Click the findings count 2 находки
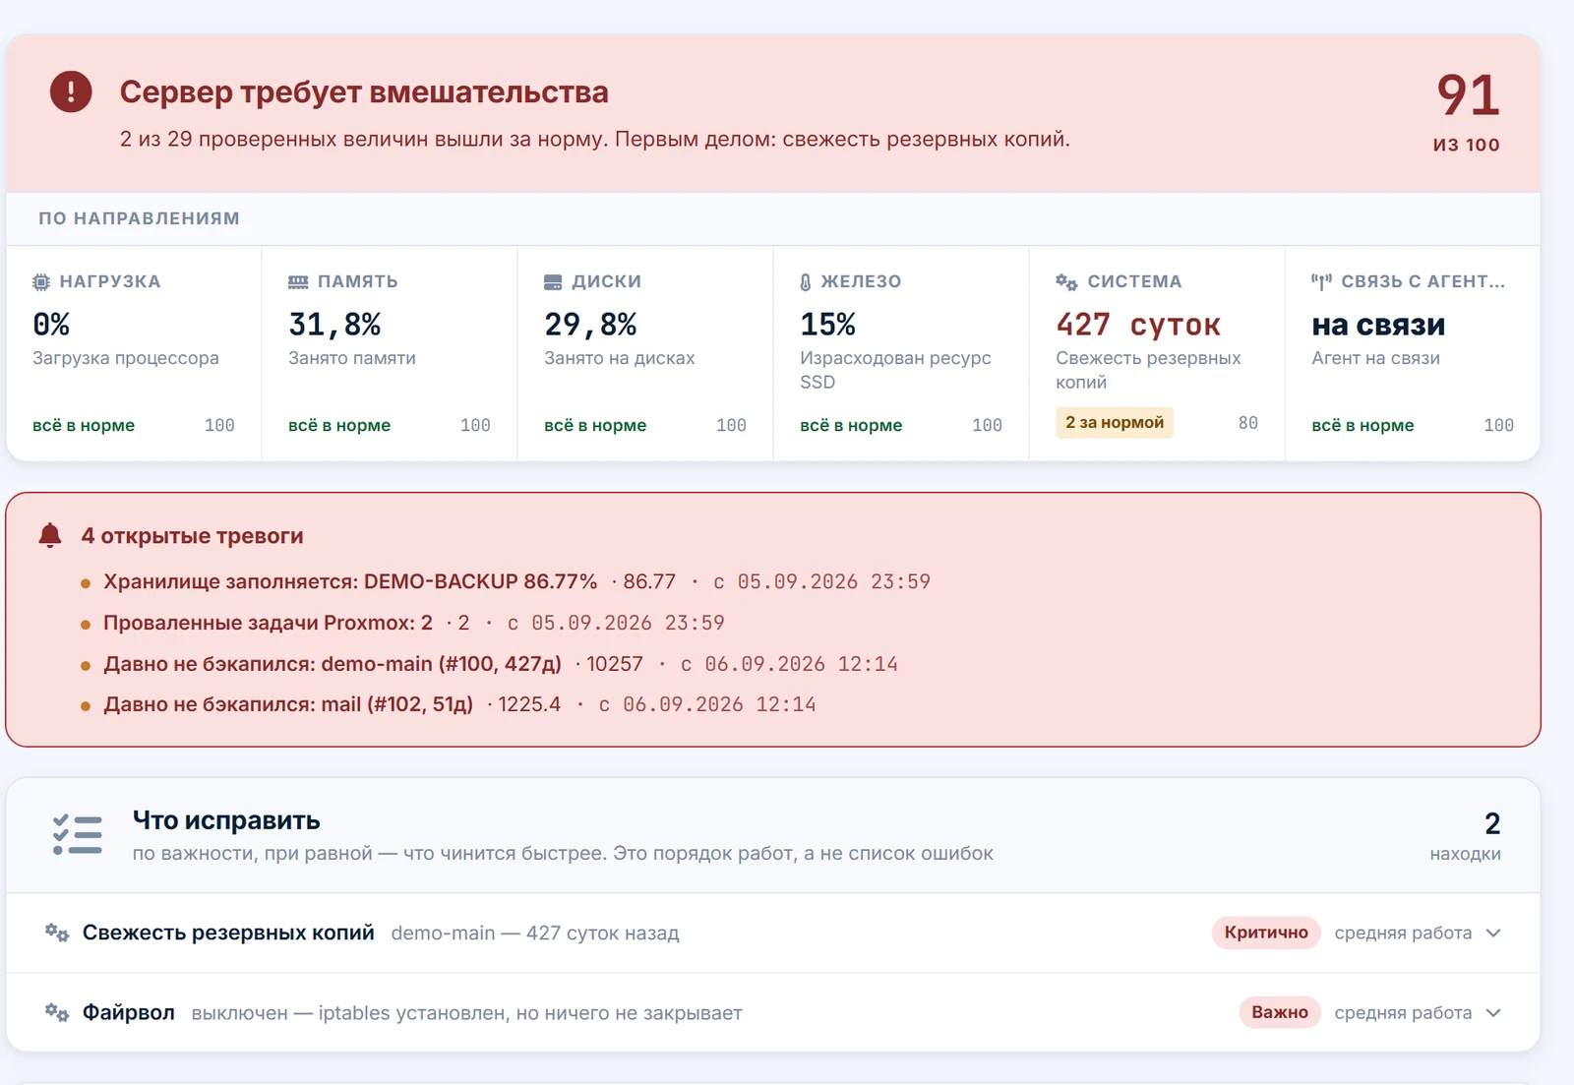1574x1085 pixels. coord(1466,835)
